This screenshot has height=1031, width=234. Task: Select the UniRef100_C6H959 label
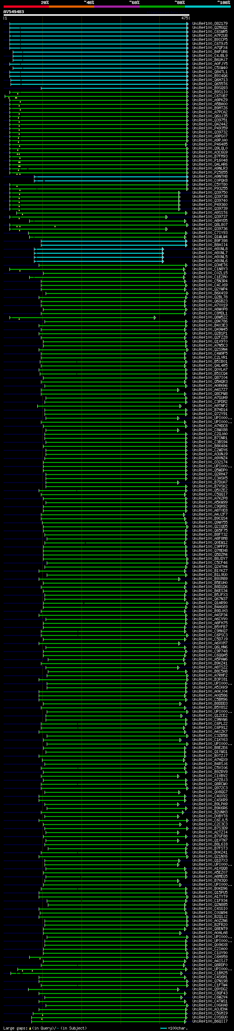coord(210,956)
